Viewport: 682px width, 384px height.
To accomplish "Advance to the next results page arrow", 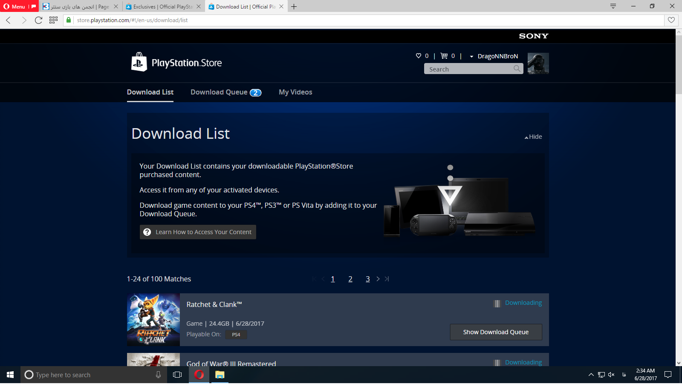I will tap(378, 279).
